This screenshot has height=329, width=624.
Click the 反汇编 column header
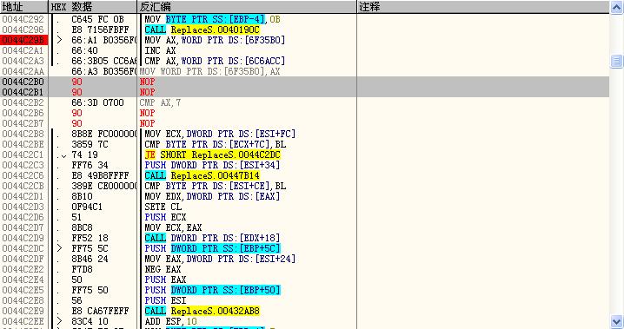coord(247,7)
